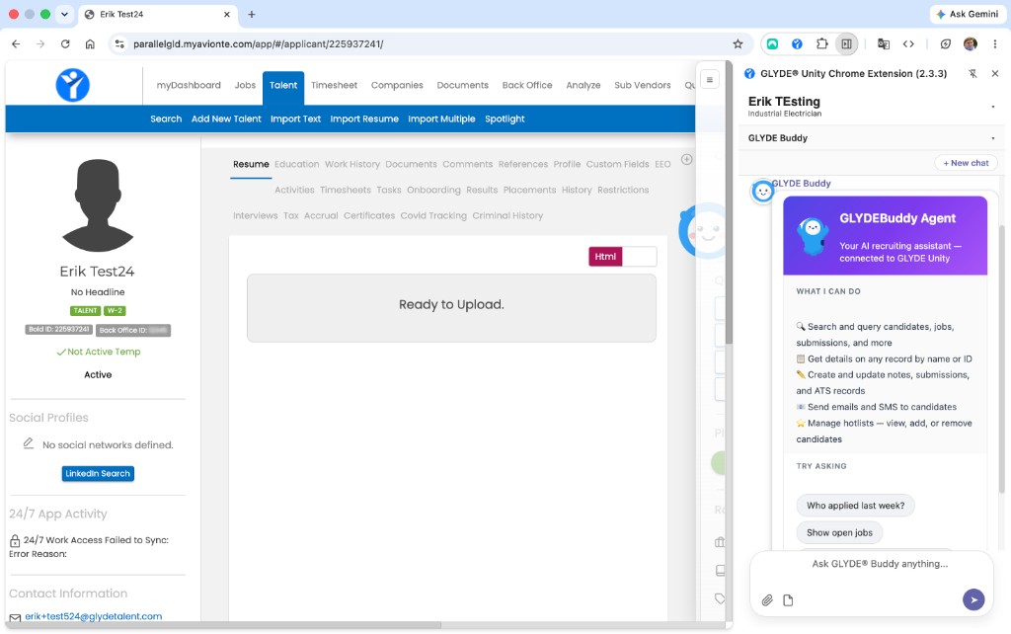Image resolution: width=1011 pixels, height=634 pixels.
Task: Bookmark this page with star icon
Action: (x=738, y=43)
